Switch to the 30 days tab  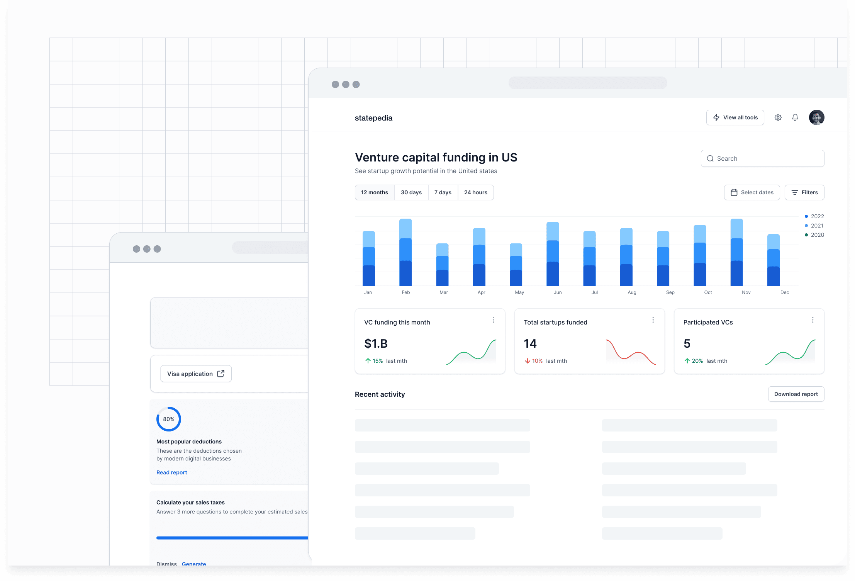(x=411, y=192)
